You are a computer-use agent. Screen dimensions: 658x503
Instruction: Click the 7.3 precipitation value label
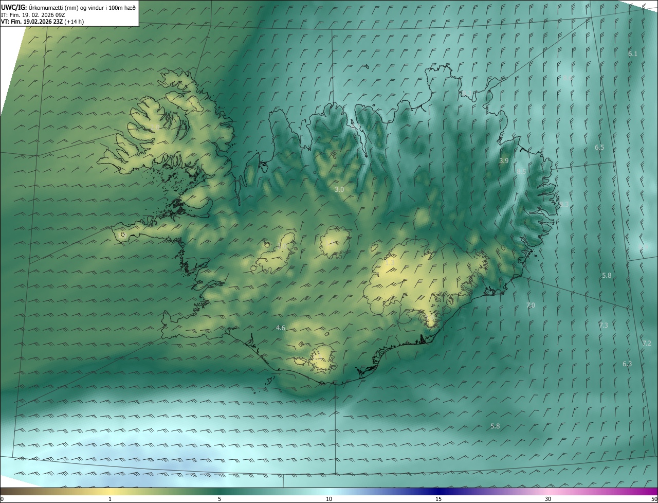coord(604,325)
